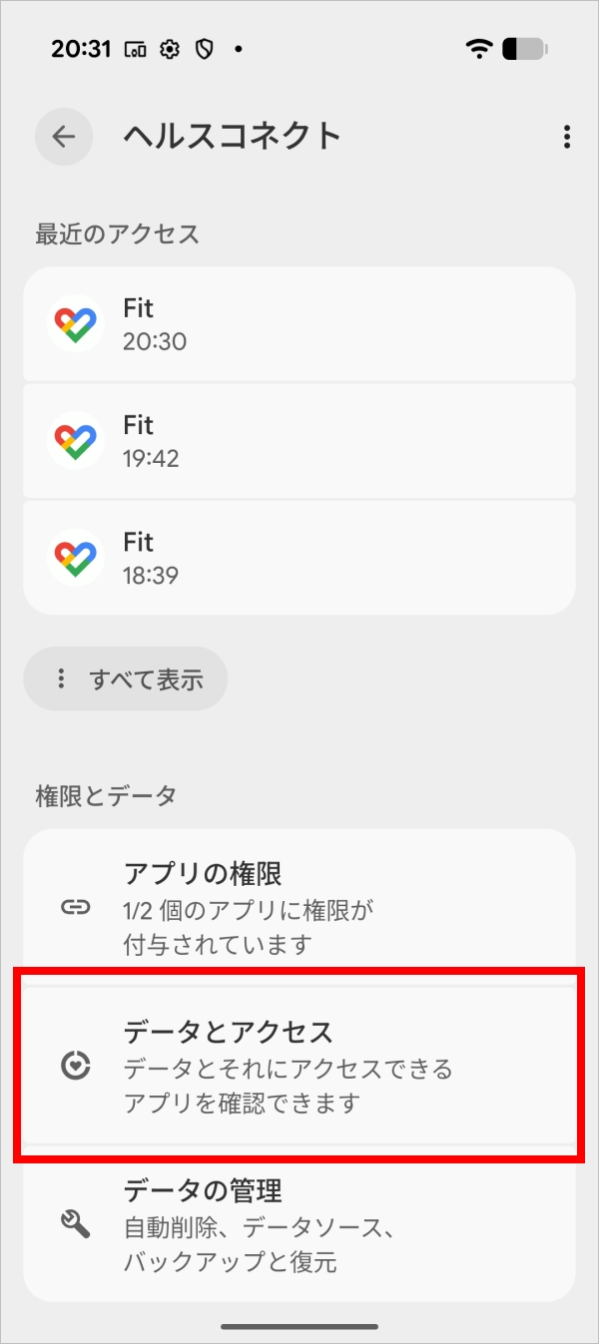Tap the ヘルスコネクト page title
This screenshot has width=599, height=1344.
tap(232, 137)
